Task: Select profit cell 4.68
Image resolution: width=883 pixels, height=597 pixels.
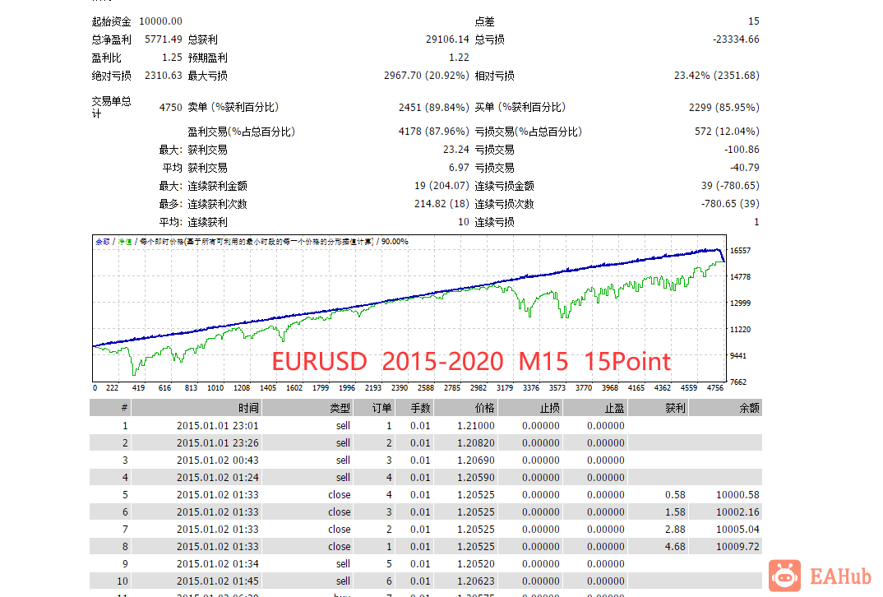Action: [x=675, y=546]
